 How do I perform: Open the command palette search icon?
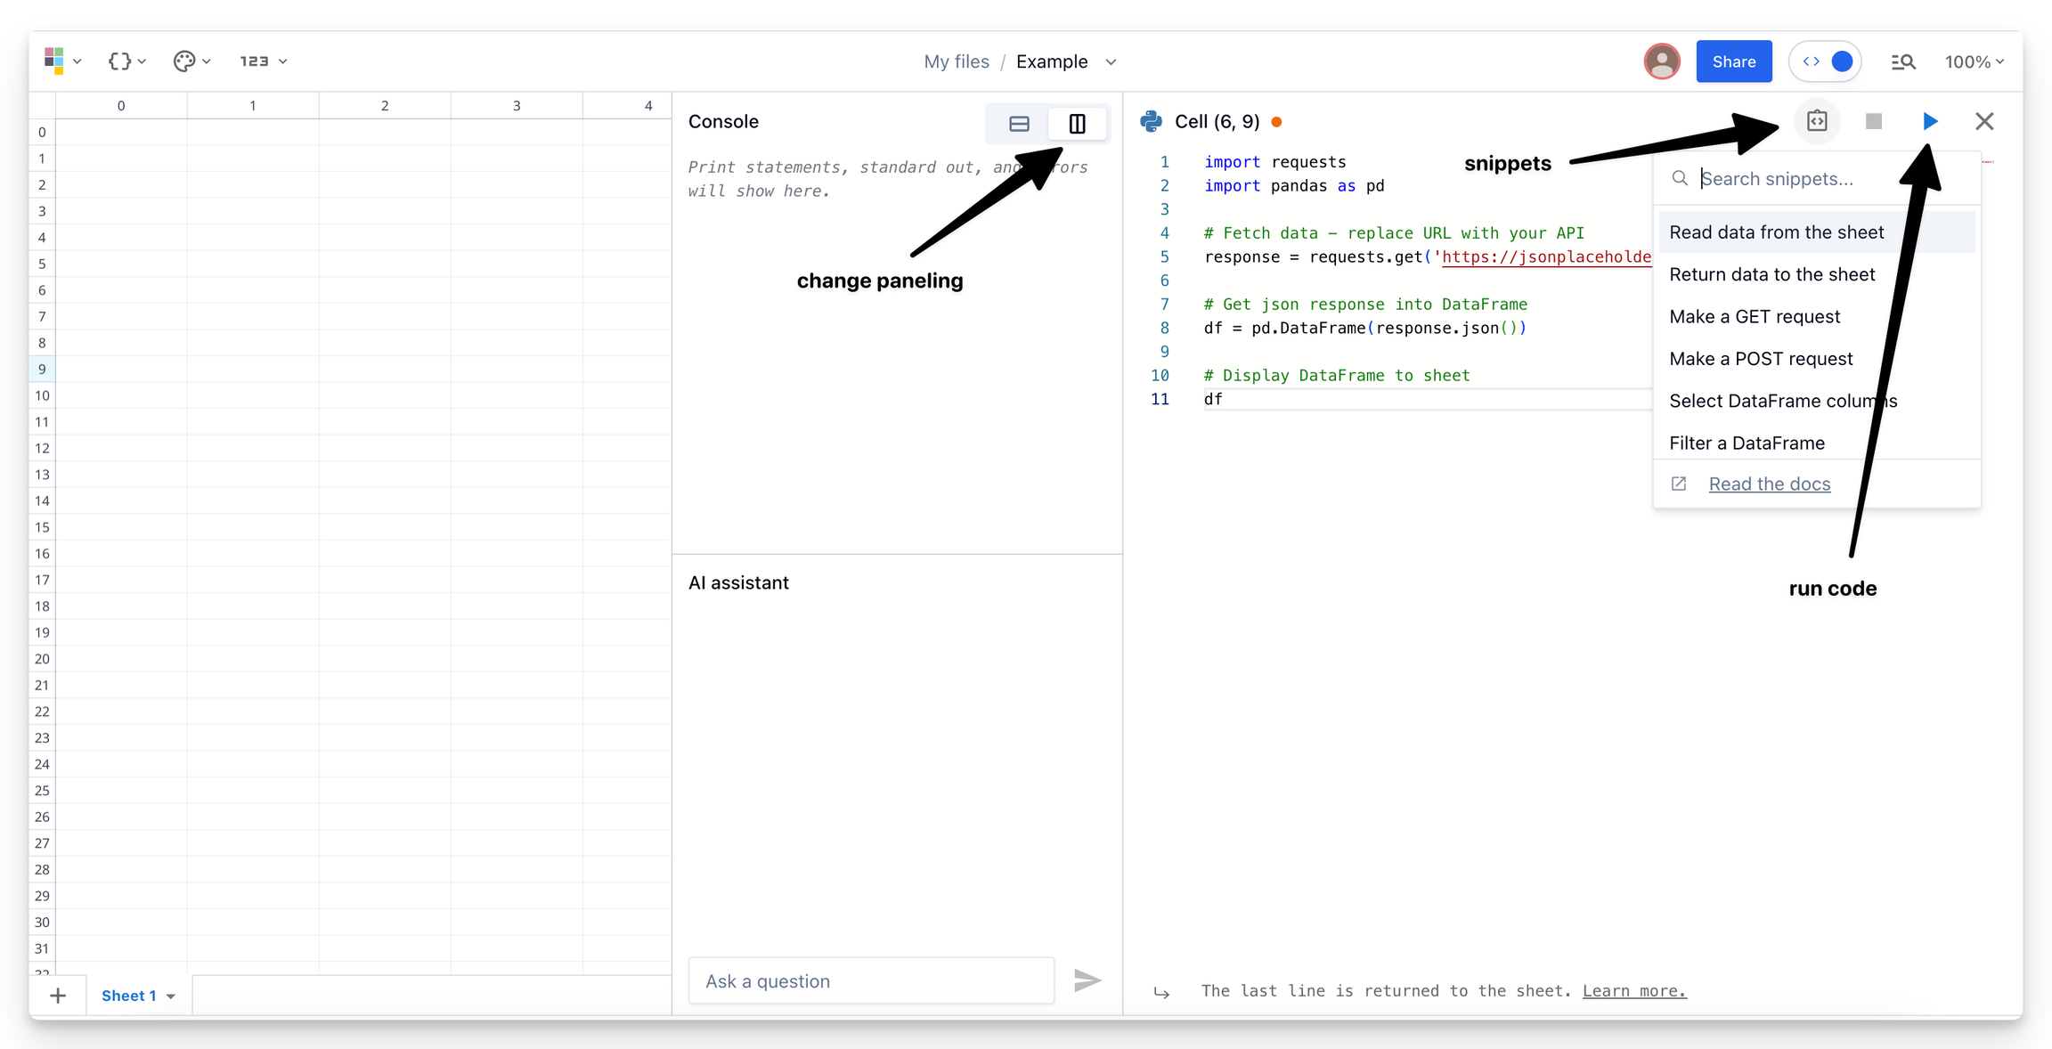click(x=1903, y=61)
